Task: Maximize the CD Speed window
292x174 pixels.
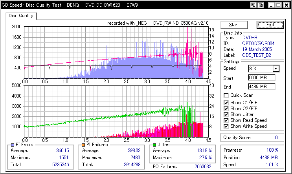Action: [279, 5]
